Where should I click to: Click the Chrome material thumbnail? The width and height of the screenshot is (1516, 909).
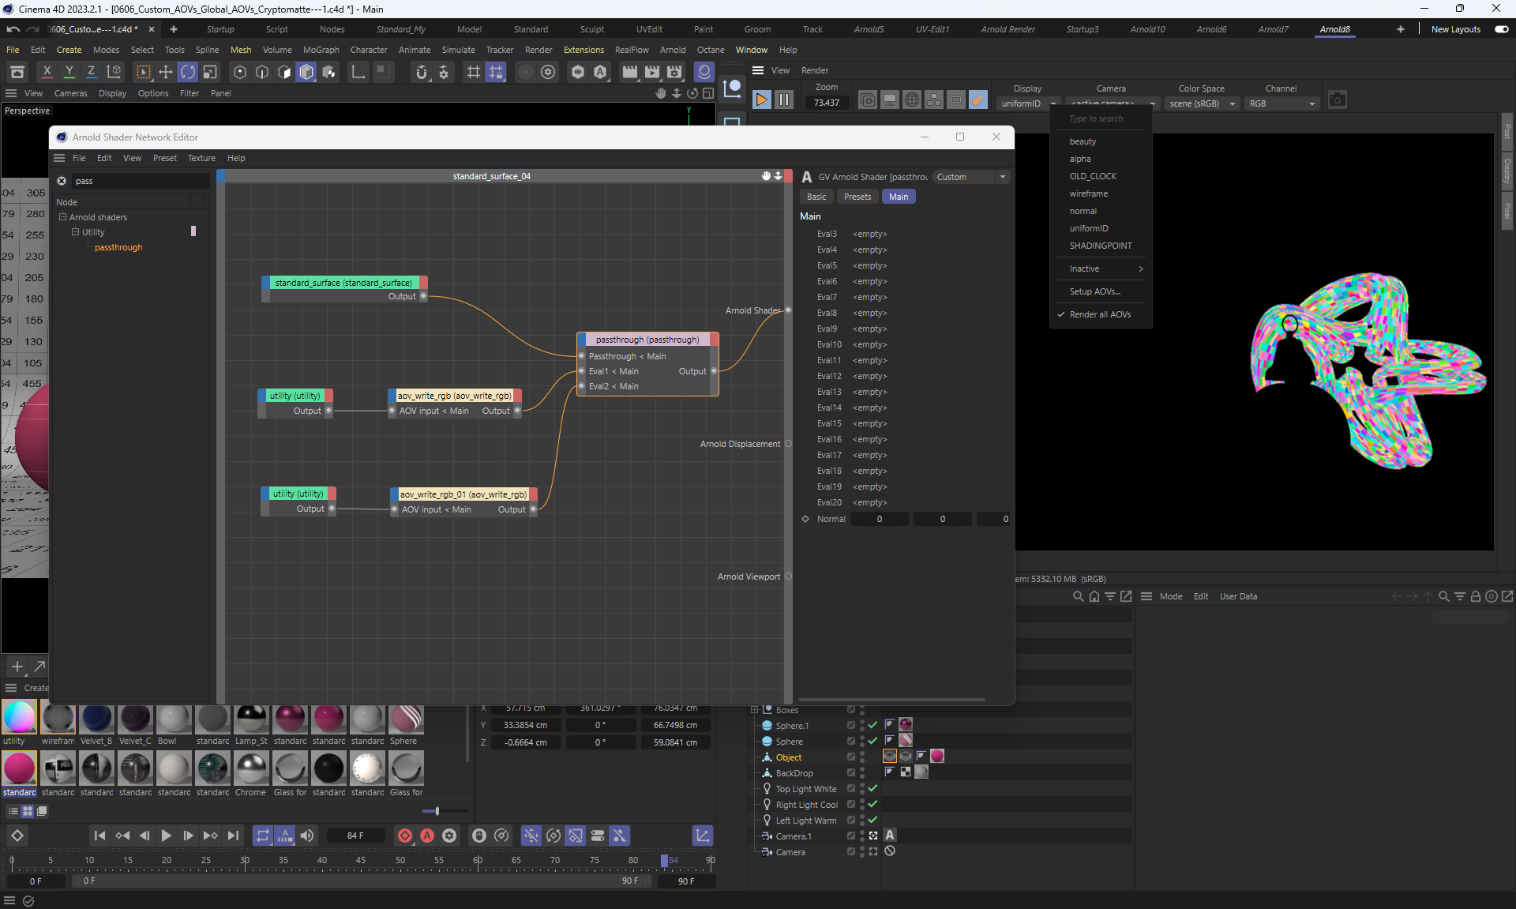click(x=251, y=768)
